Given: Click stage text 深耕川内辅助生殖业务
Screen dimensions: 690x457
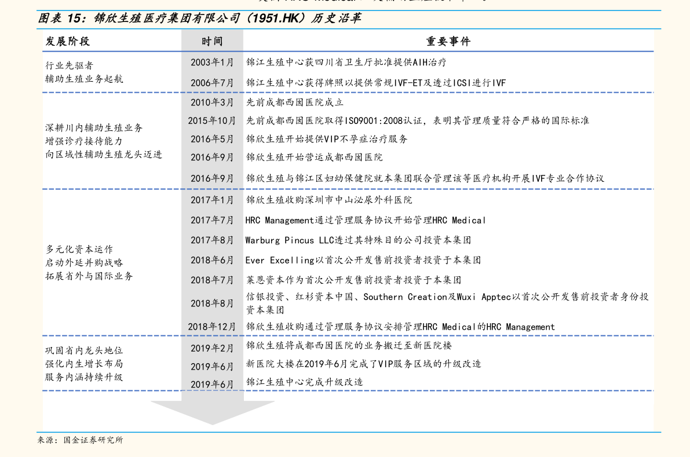Looking at the screenshot, I should (94, 127).
